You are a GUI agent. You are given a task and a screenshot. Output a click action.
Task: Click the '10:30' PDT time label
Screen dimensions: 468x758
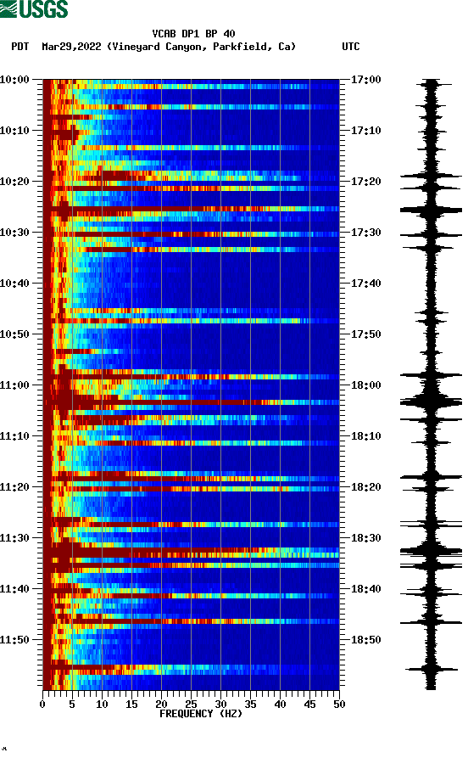click(x=14, y=232)
